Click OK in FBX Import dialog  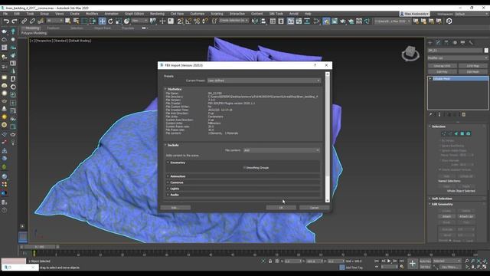281,208
